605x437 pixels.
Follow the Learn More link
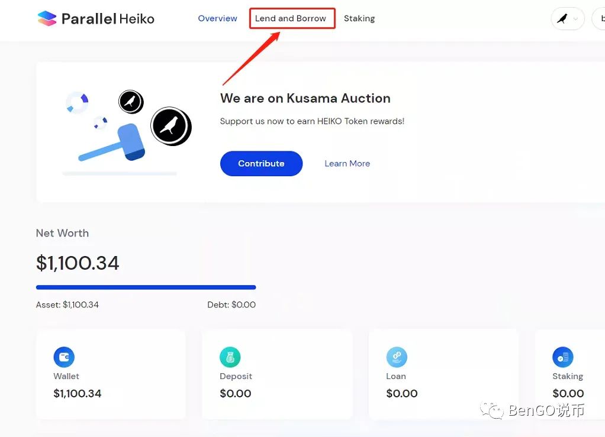click(x=347, y=163)
